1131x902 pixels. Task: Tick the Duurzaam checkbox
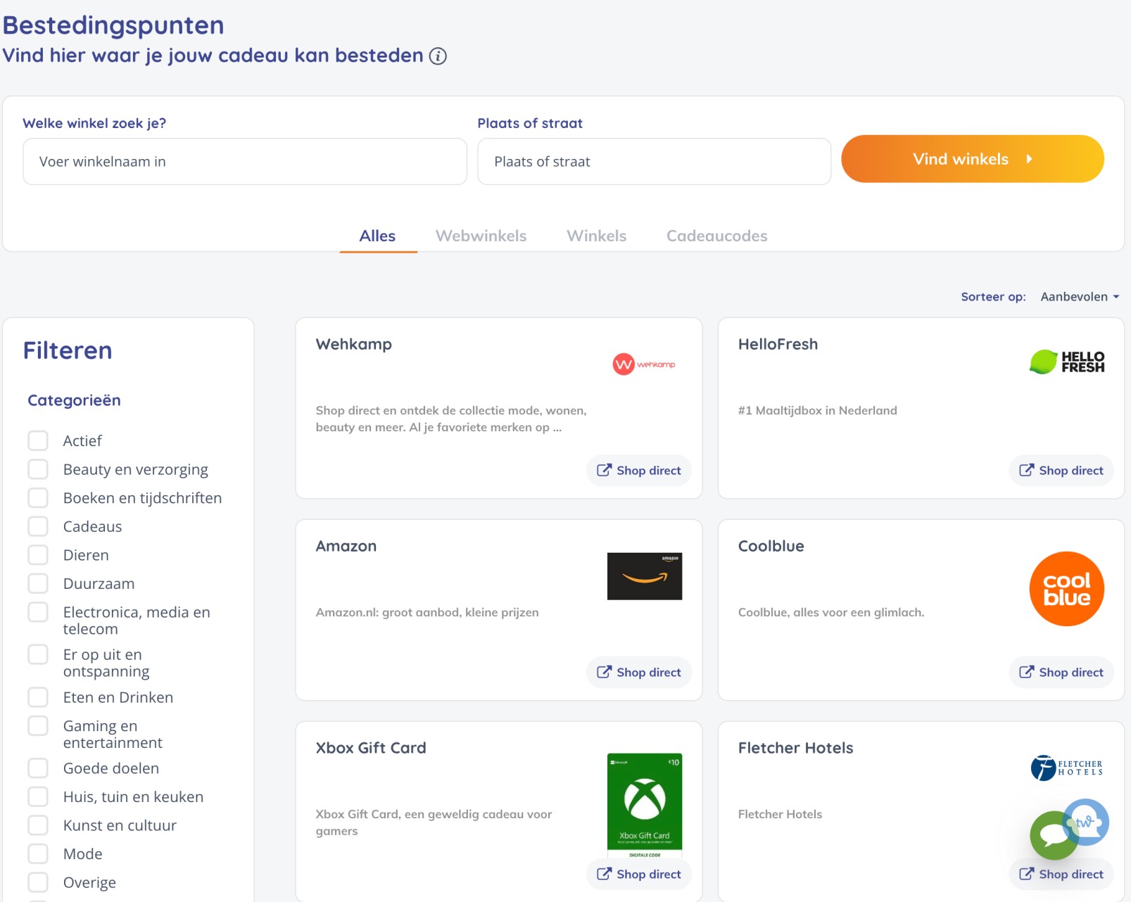[38, 583]
